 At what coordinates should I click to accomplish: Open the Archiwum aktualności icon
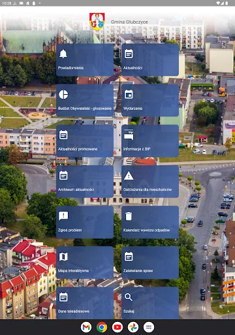pos(63,175)
